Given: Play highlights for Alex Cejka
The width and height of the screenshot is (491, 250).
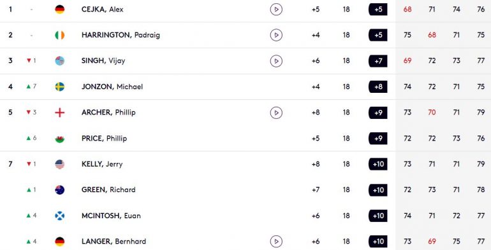Looking at the screenshot, I should click(x=276, y=10).
